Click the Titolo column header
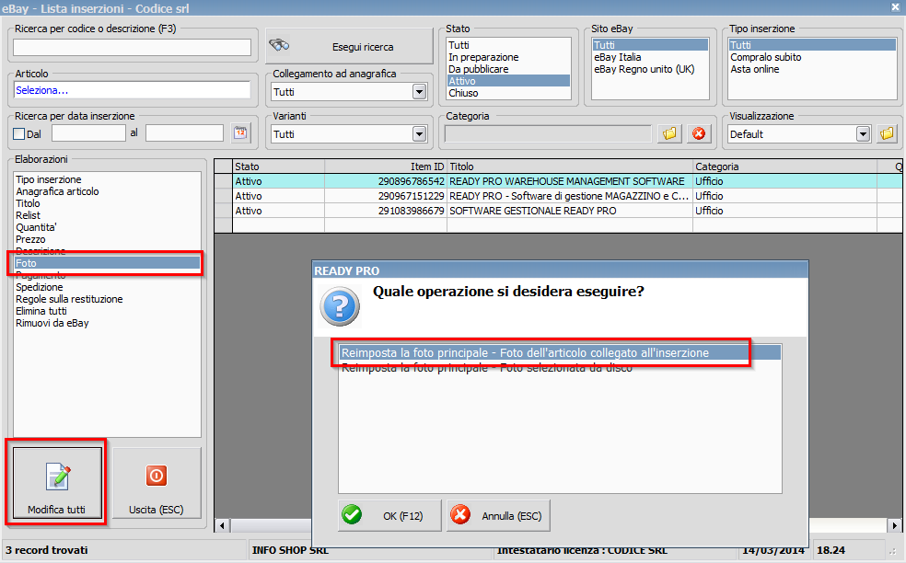The height and width of the screenshot is (563, 906). tap(570, 167)
